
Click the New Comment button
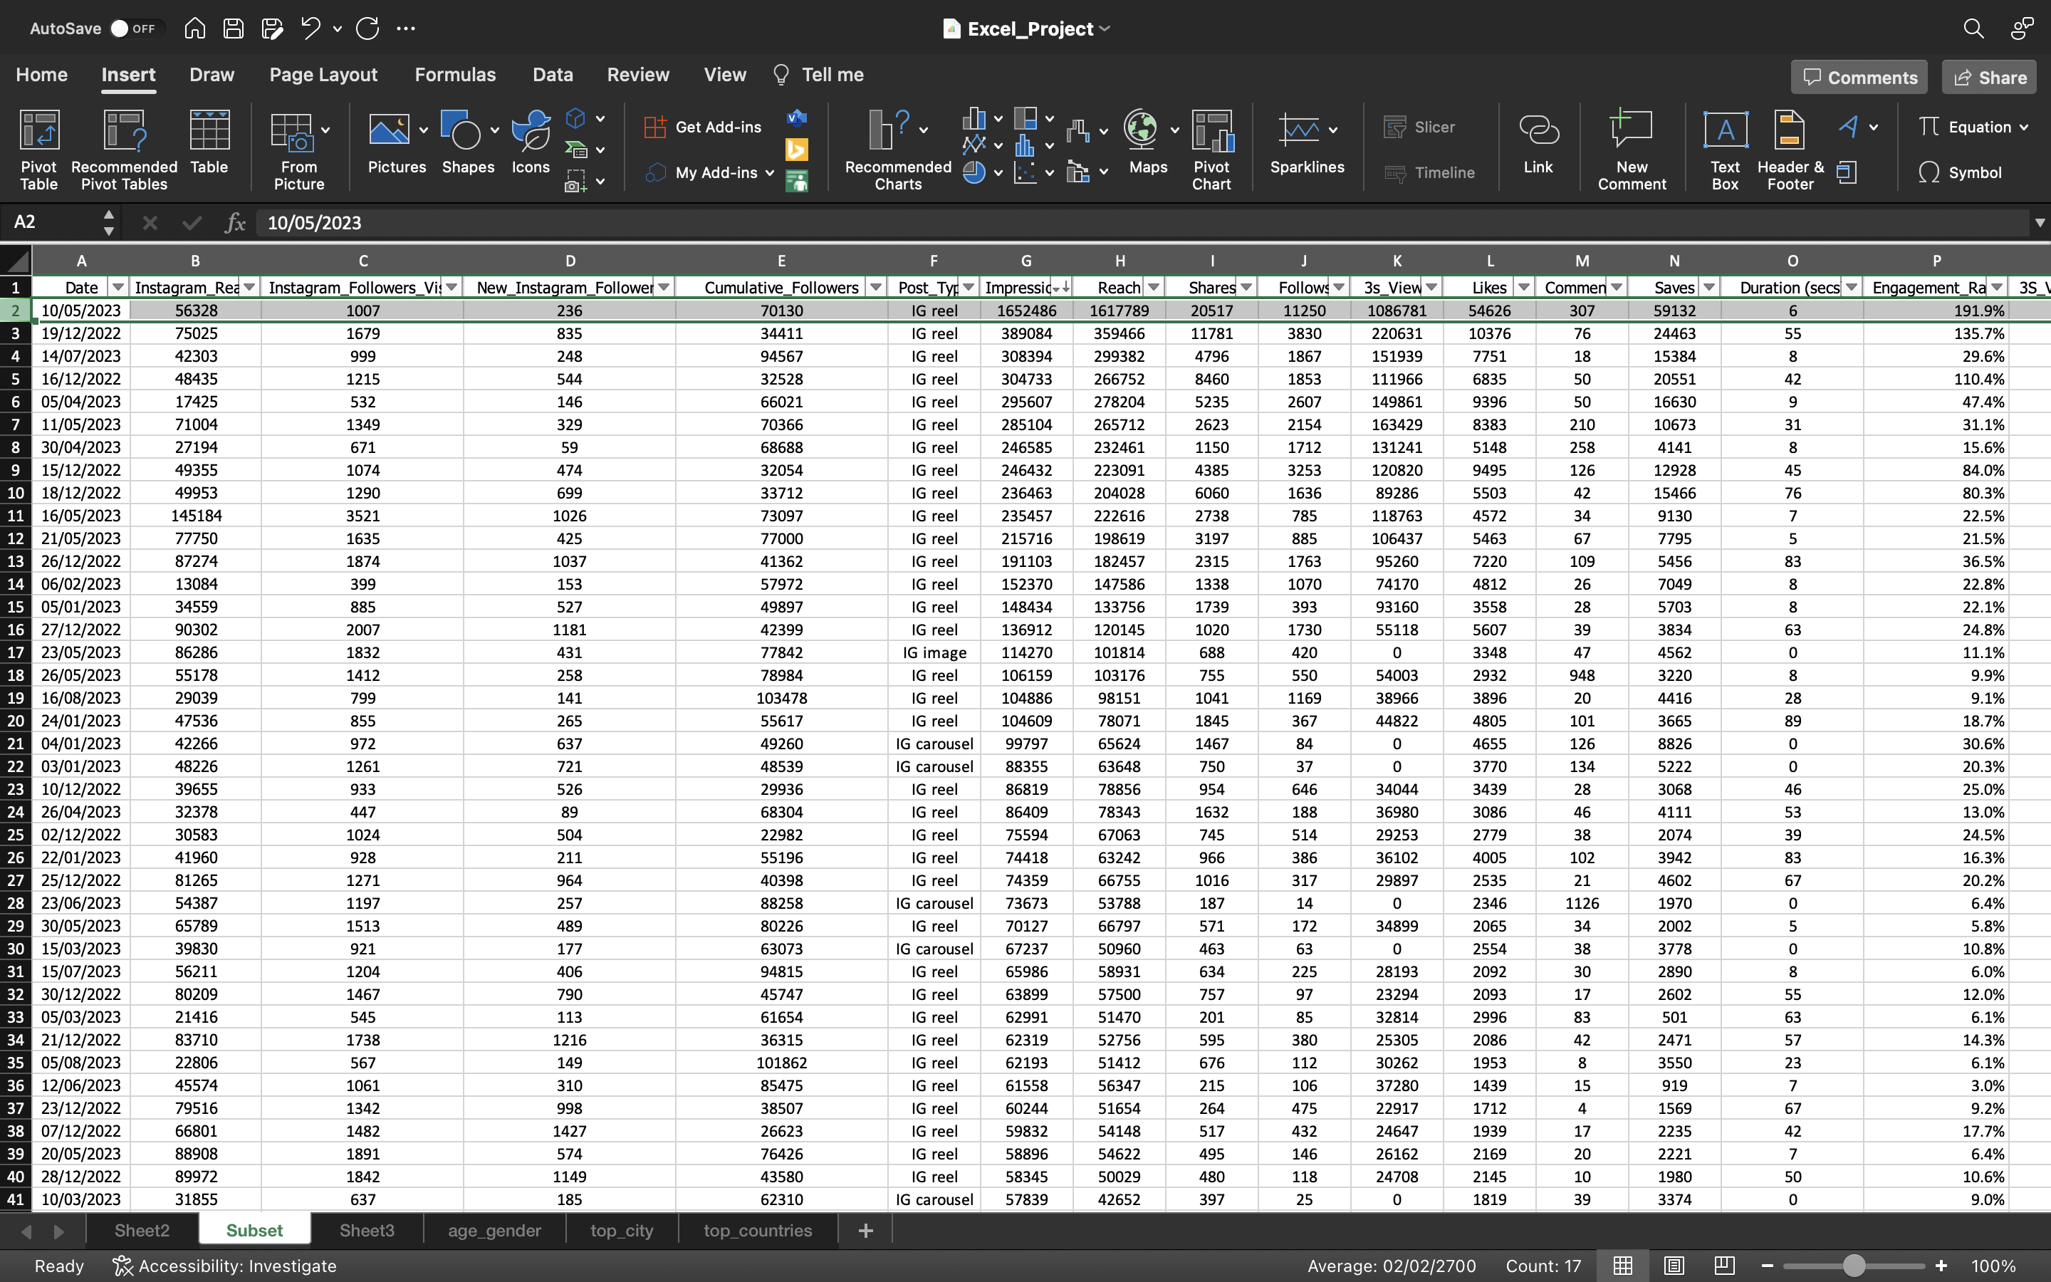coord(1629,149)
